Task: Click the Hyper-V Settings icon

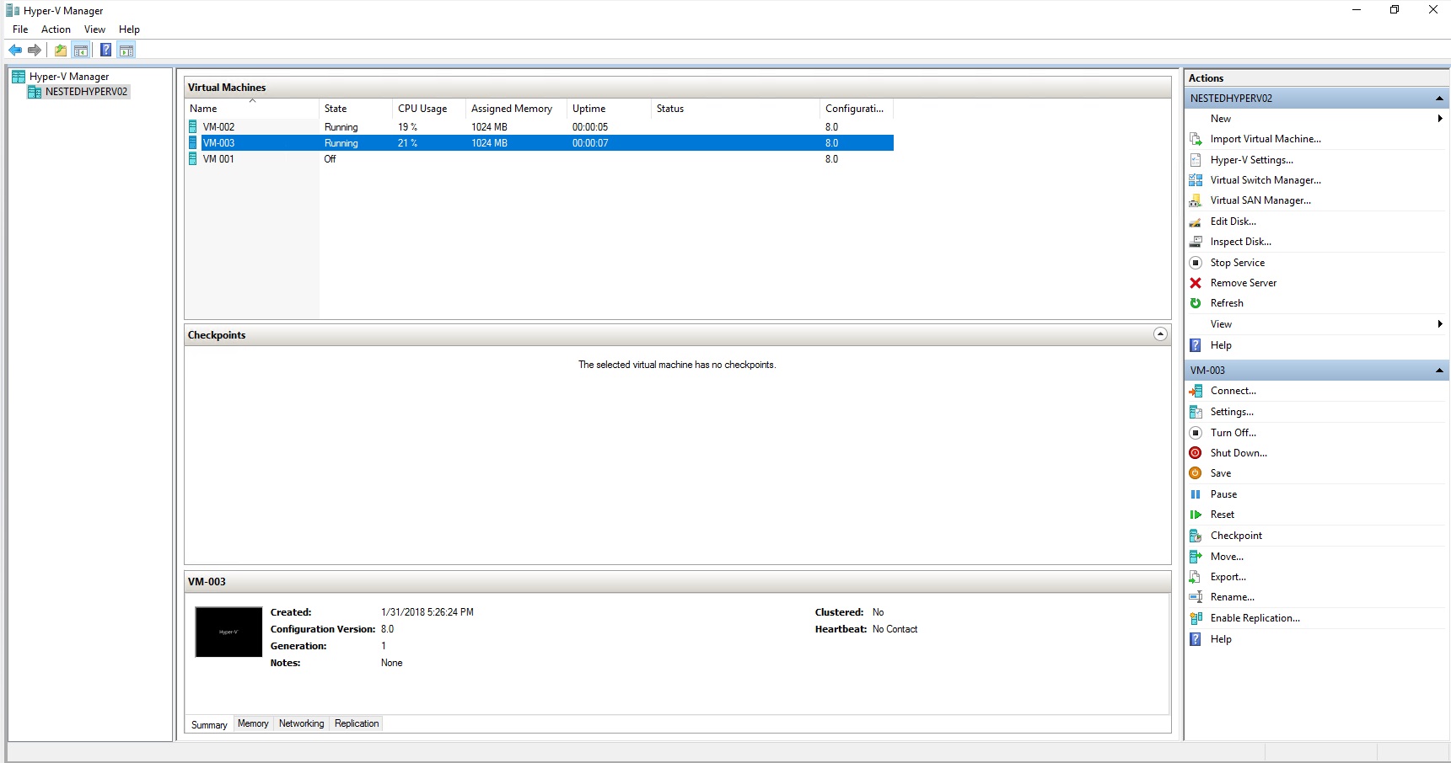Action: [1196, 160]
